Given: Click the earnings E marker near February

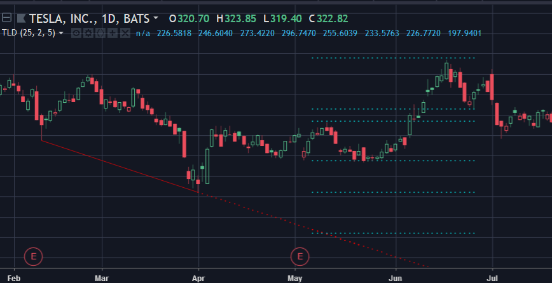Looking at the screenshot, I should coord(34,256).
